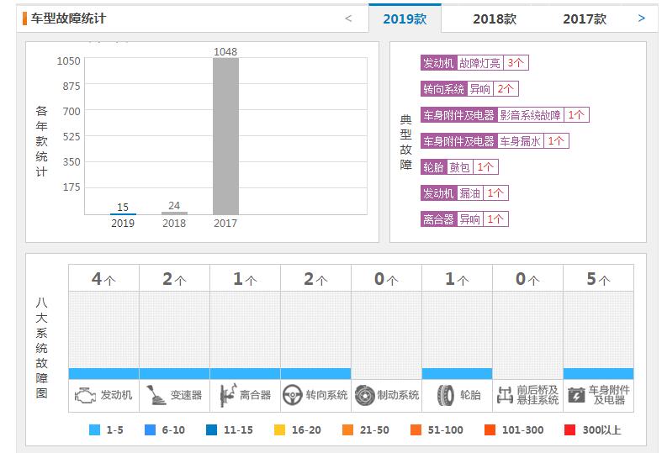This screenshot has width=662, height=453.
Task: Click the left arrow to show previous years
Action: point(348,18)
